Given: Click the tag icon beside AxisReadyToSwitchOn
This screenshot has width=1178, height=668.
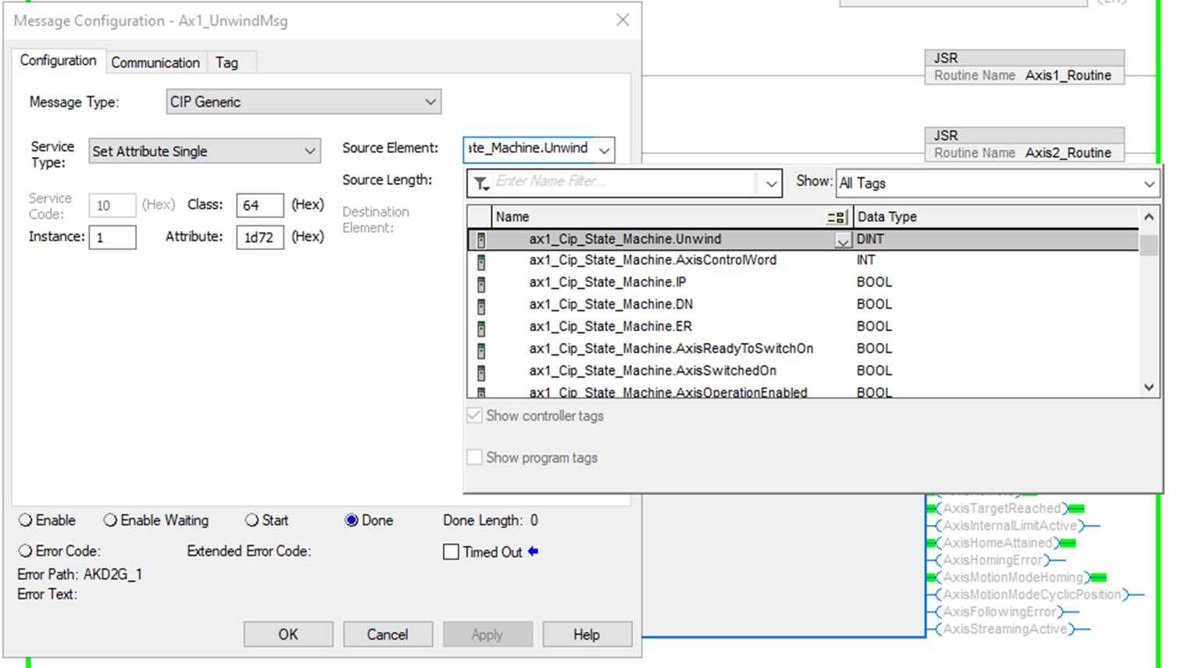Looking at the screenshot, I should click(481, 350).
